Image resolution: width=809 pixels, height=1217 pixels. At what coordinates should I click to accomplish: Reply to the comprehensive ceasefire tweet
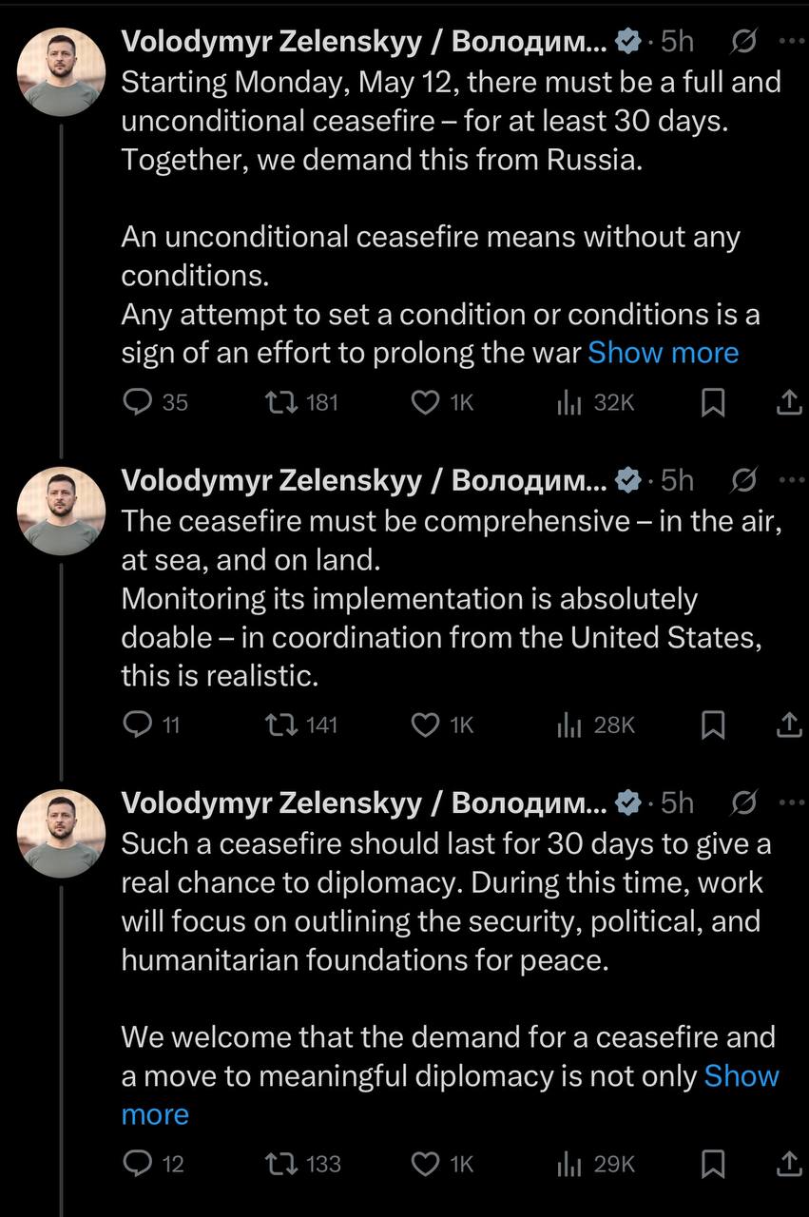(x=139, y=725)
